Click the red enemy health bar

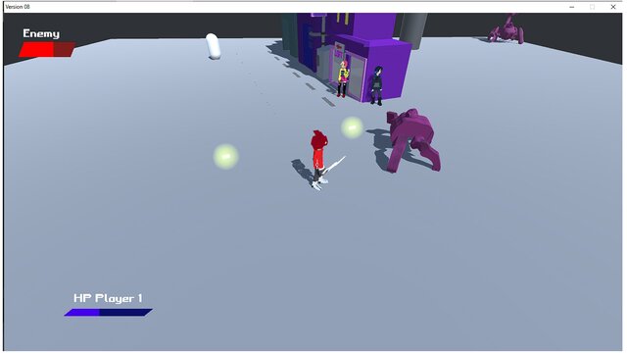point(47,50)
